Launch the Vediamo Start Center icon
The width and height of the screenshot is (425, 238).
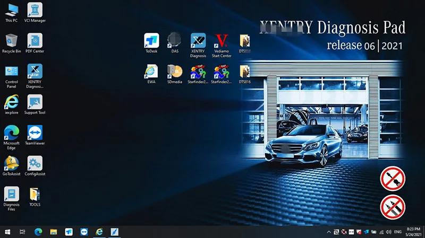(222, 45)
